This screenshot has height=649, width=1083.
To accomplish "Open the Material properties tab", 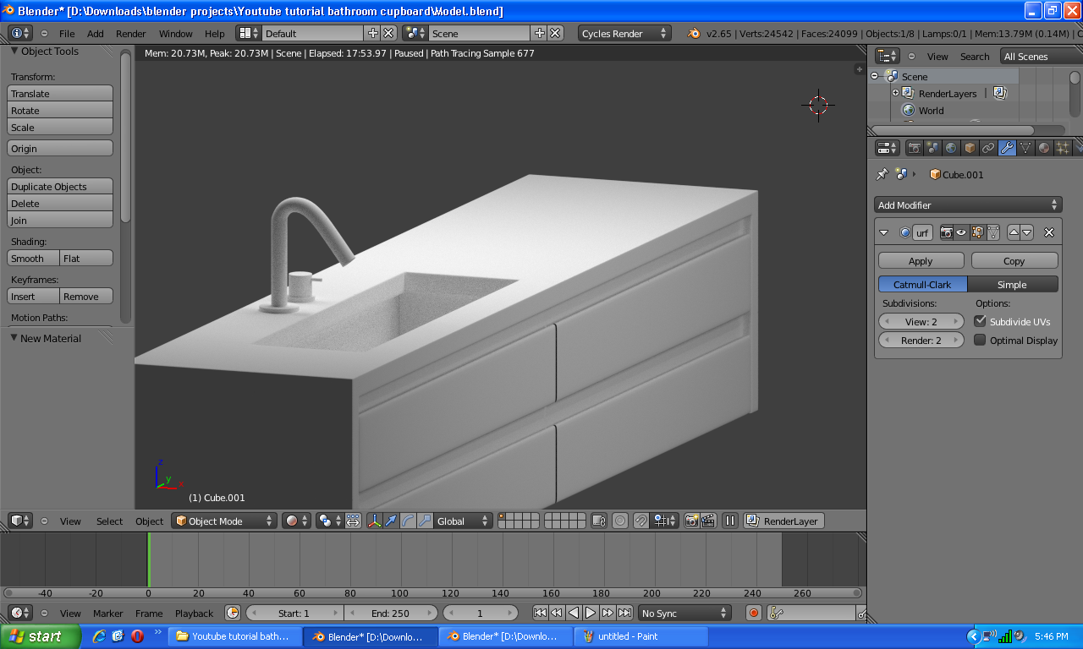I will (1043, 147).
